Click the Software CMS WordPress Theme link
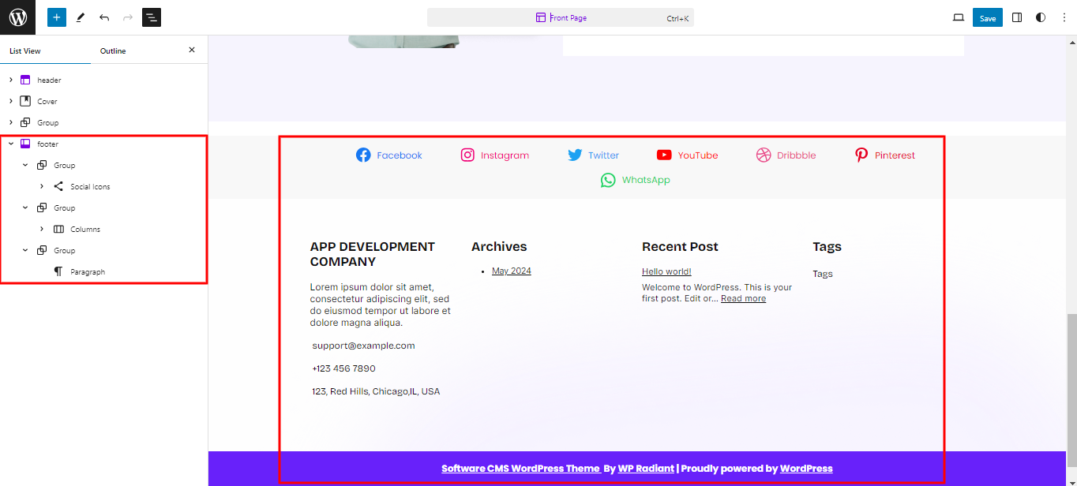The width and height of the screenshot is (1077, 486). point(520,469)
